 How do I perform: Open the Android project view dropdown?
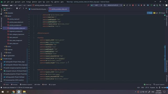[x=8, y=8]
